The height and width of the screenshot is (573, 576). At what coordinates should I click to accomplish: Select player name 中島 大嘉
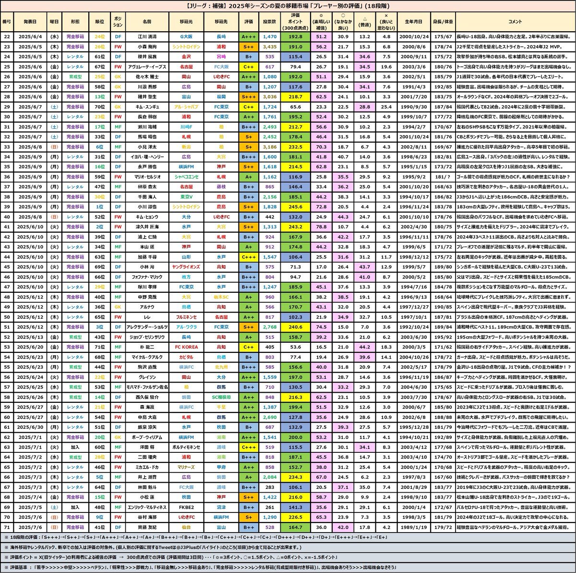[x=147, y=417]
